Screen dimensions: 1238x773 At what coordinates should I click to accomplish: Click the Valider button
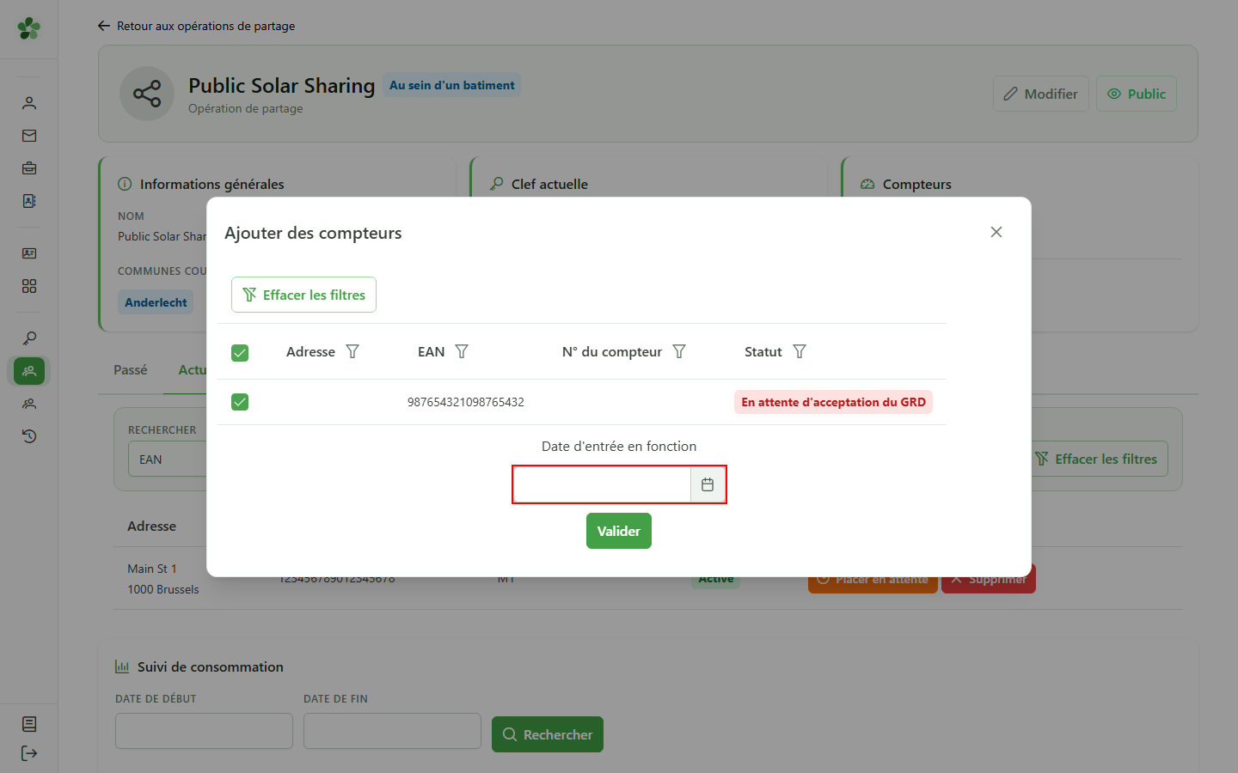[x=619, y=531]
